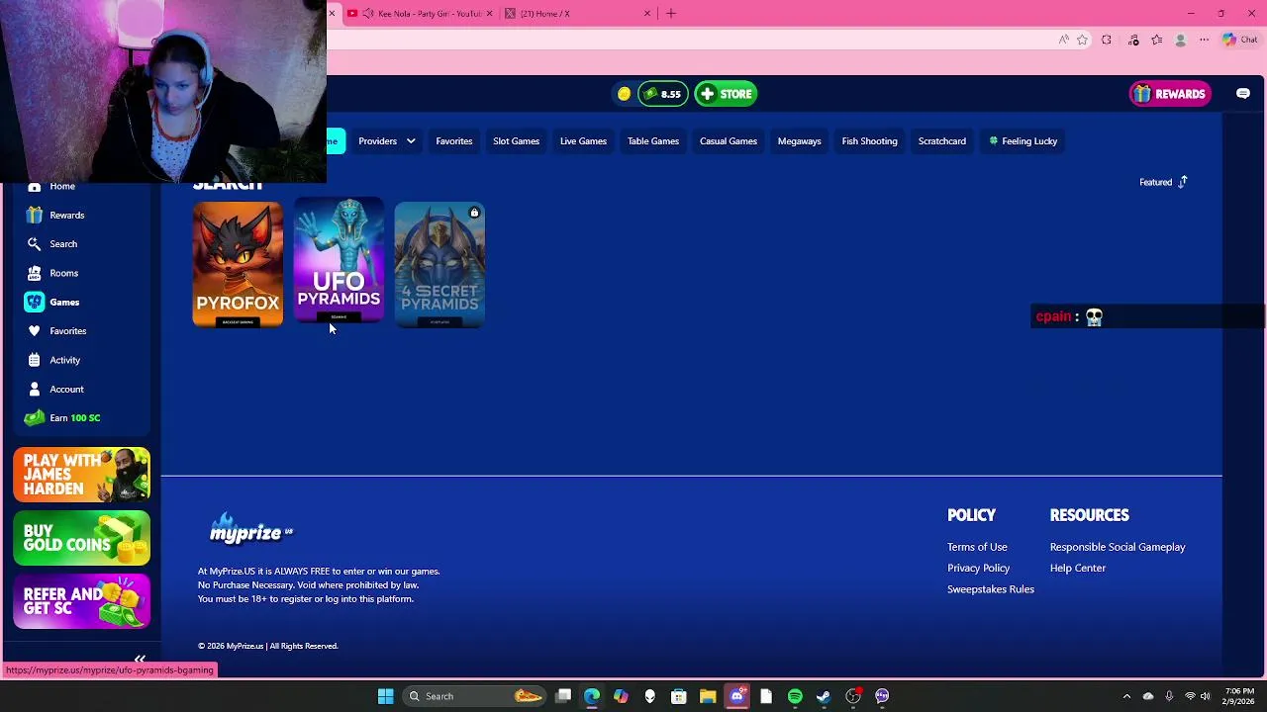
Task: Expand the Providers dropdown
Action: 386,141
